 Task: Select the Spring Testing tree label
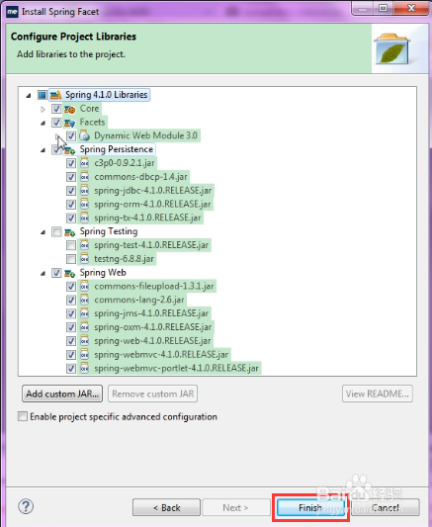click(109, 231)
